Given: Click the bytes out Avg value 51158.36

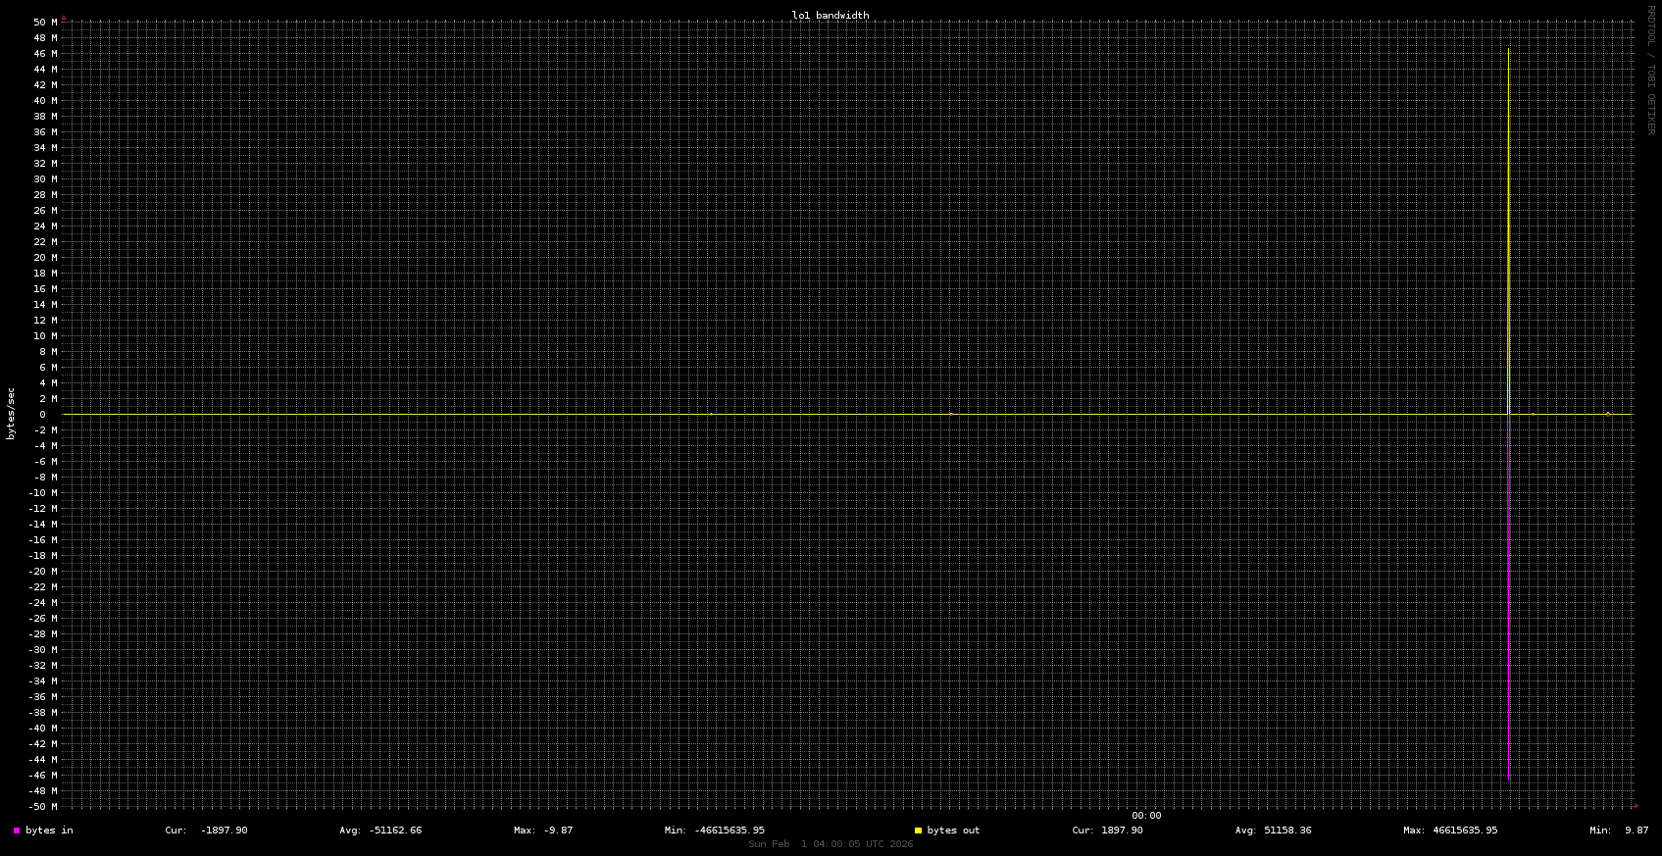Looking at the screenshot, I should [1286, 831].
